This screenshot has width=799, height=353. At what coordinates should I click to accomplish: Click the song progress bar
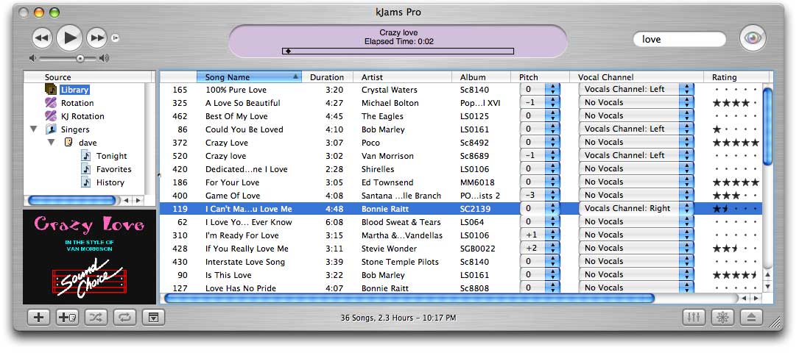[x=398, y=51]
